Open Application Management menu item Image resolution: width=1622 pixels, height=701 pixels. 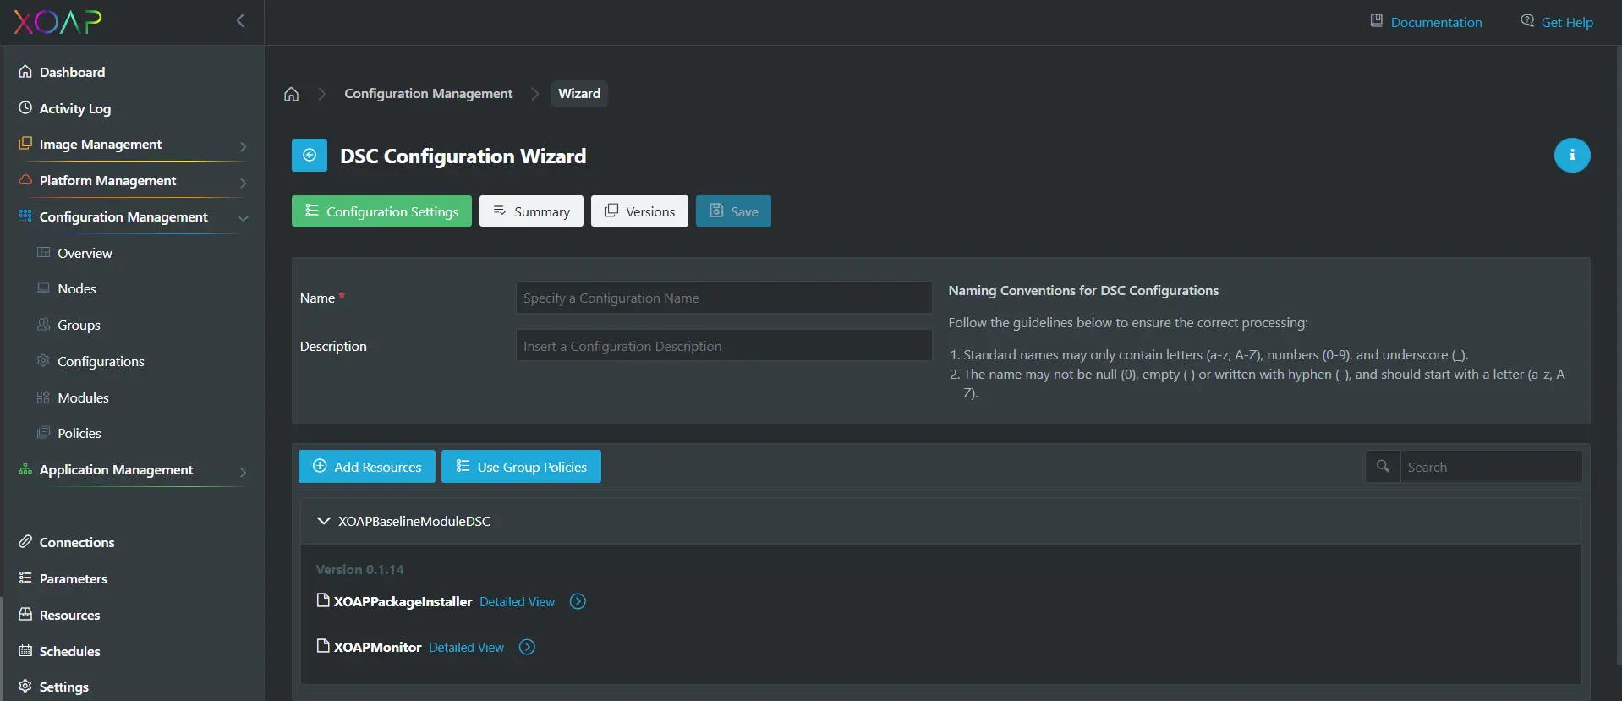tap(116, 470)
